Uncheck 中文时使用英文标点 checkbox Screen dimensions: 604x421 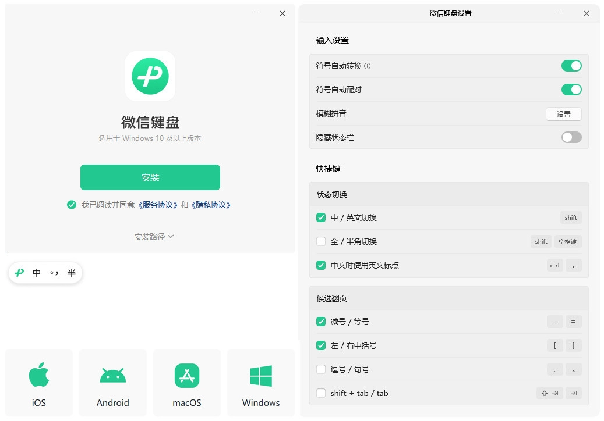point(321,265)
